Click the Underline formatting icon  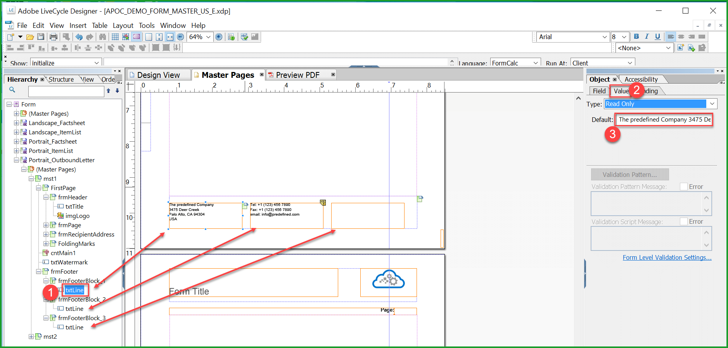coord(657,36)
